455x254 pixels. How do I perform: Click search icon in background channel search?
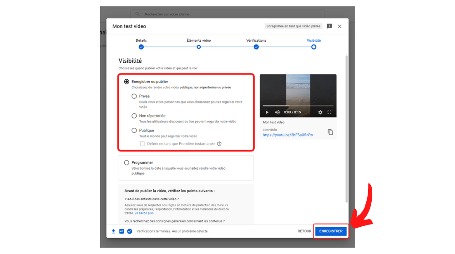click(x=137, y=14)
